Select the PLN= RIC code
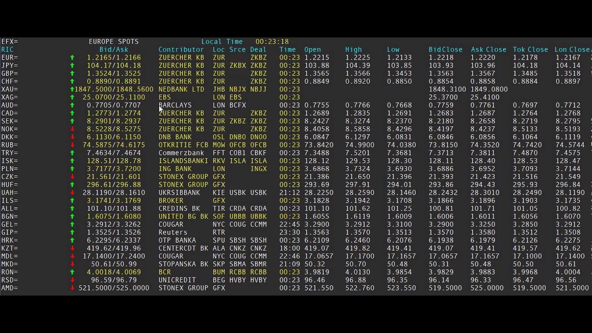Viewport: 592px width, 333px height. pos(10,169)
